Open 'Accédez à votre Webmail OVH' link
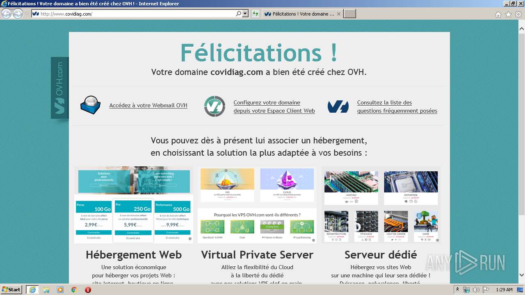 (x=148, y=106)
